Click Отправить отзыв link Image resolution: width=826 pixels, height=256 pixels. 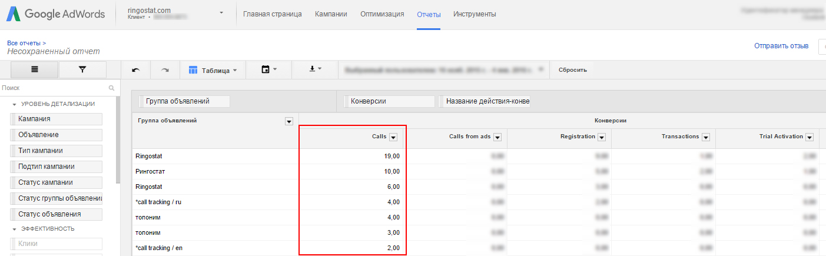[781, 46]
